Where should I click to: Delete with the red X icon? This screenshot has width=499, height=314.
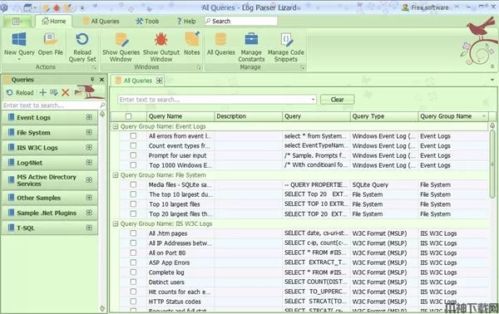pos(66,92)
